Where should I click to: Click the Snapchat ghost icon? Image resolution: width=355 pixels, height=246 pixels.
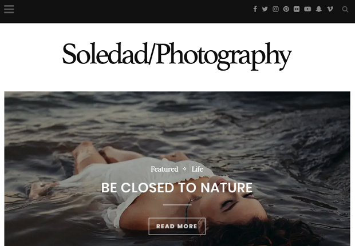[x=319, y=9]
